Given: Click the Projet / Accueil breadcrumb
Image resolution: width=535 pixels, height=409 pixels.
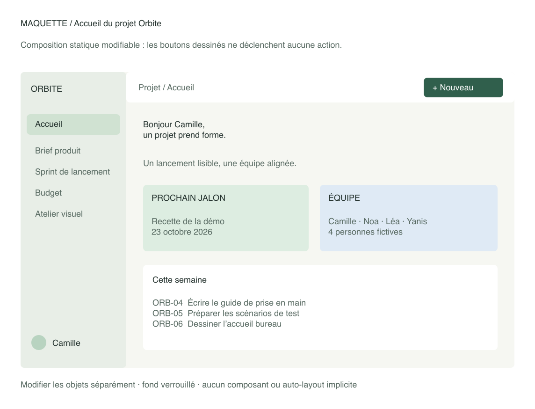Looking at the screenshot, I should (x=166, y=88).
